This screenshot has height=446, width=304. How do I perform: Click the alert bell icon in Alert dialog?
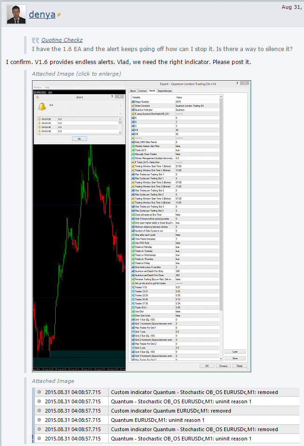tap(42, 106)
